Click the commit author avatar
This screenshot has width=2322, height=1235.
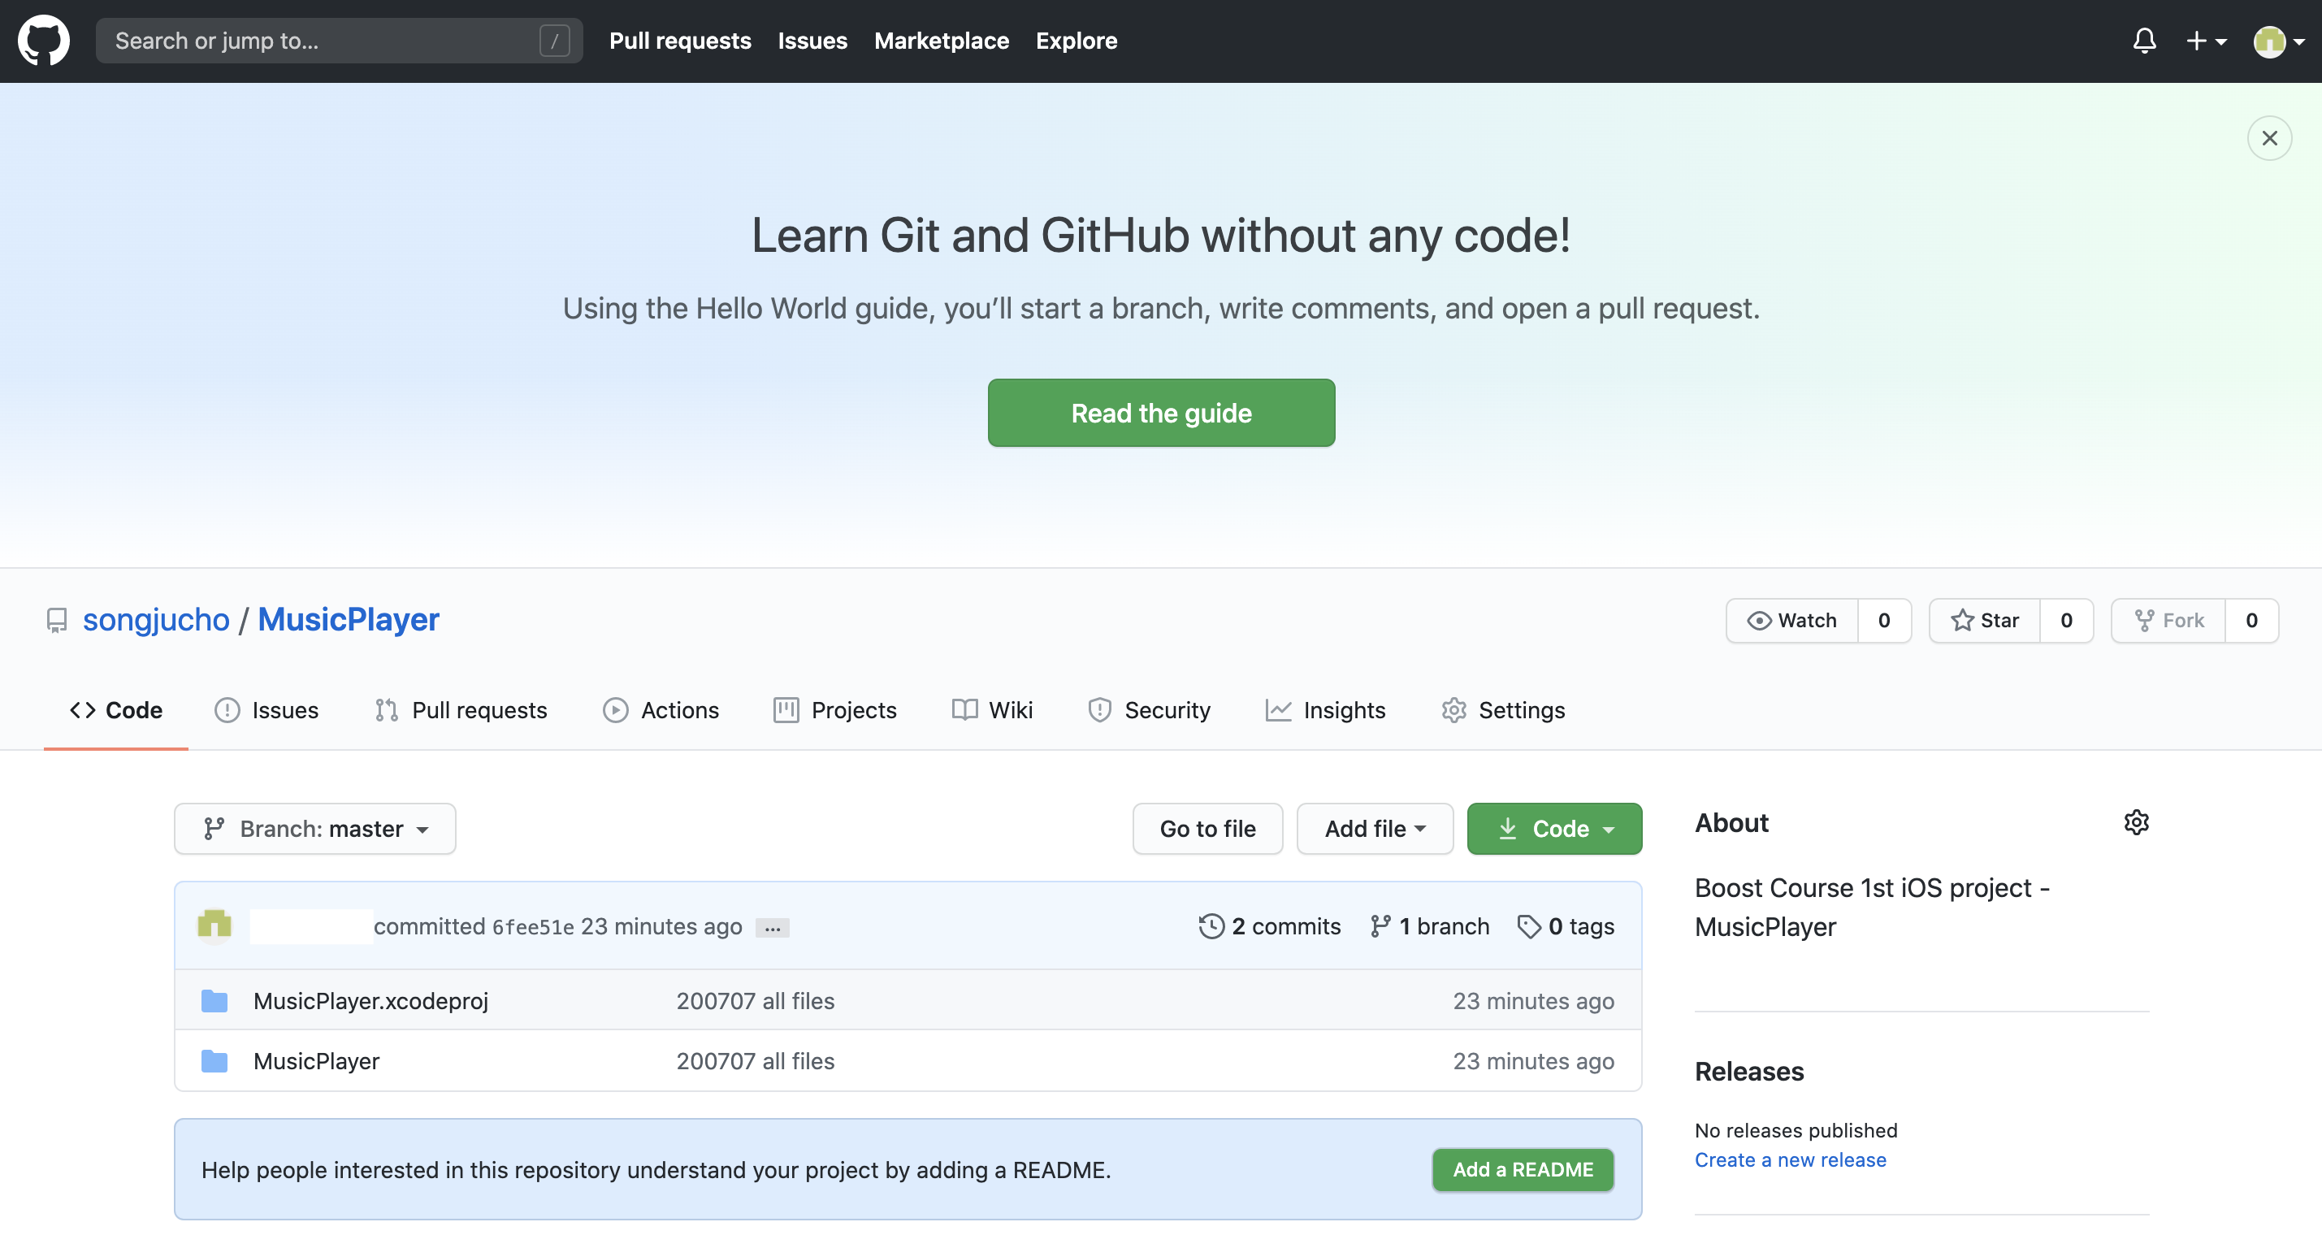tap(214, 925)
